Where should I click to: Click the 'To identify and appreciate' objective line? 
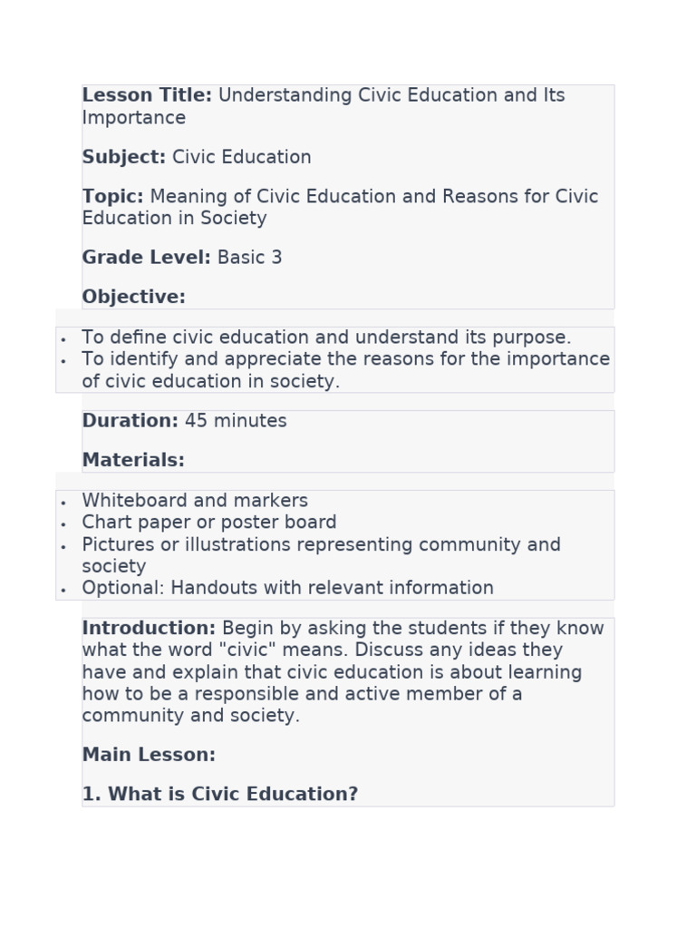click(x=345, y=360)
